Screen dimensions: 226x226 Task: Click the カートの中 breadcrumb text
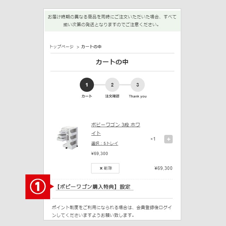pyautogui.click(x=91, y=47)
